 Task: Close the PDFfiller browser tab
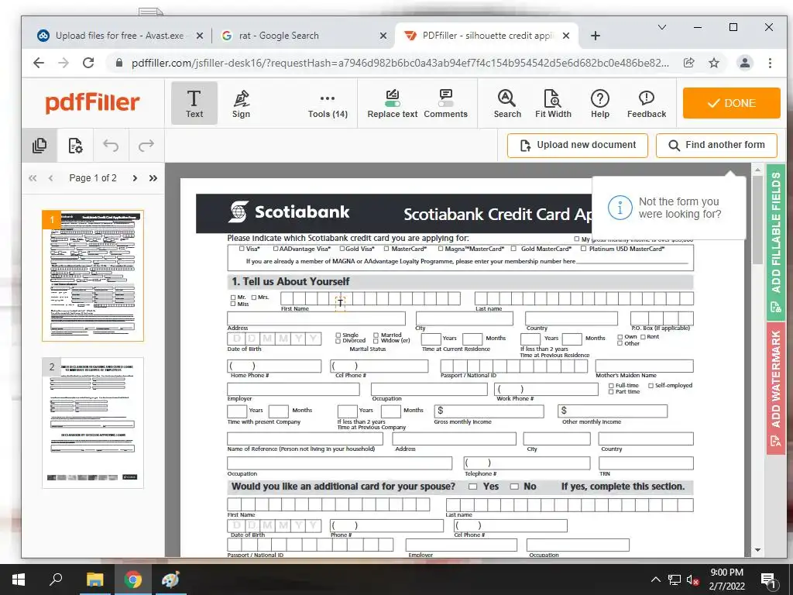click(x=566, y=36)
